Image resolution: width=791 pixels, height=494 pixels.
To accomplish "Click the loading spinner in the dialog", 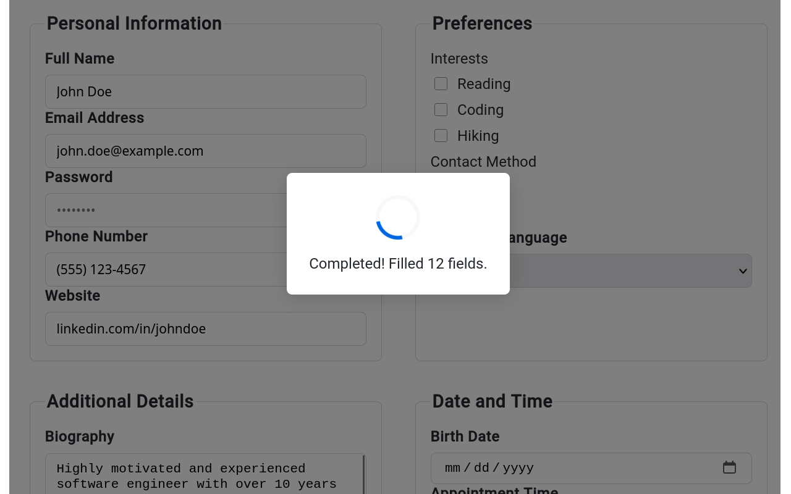I will pos(398,217).
